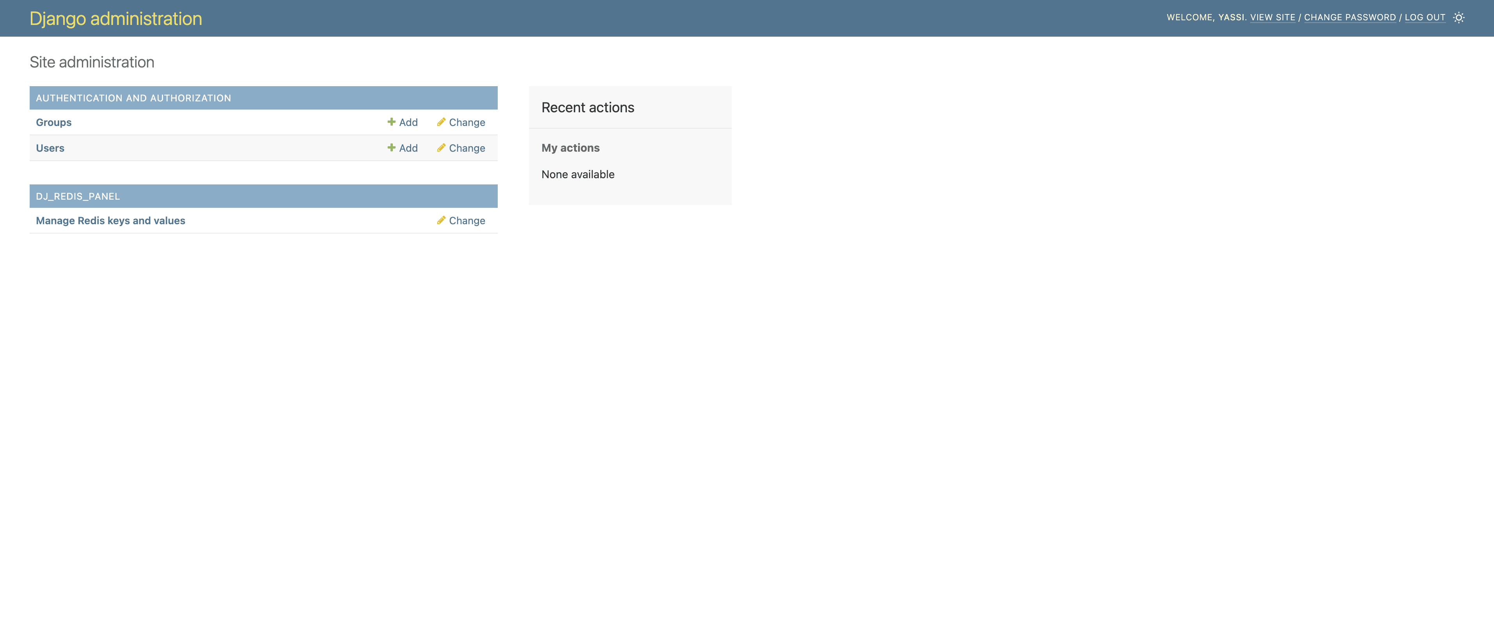
Task: Open the Groups model link
Action: [53, 122]
